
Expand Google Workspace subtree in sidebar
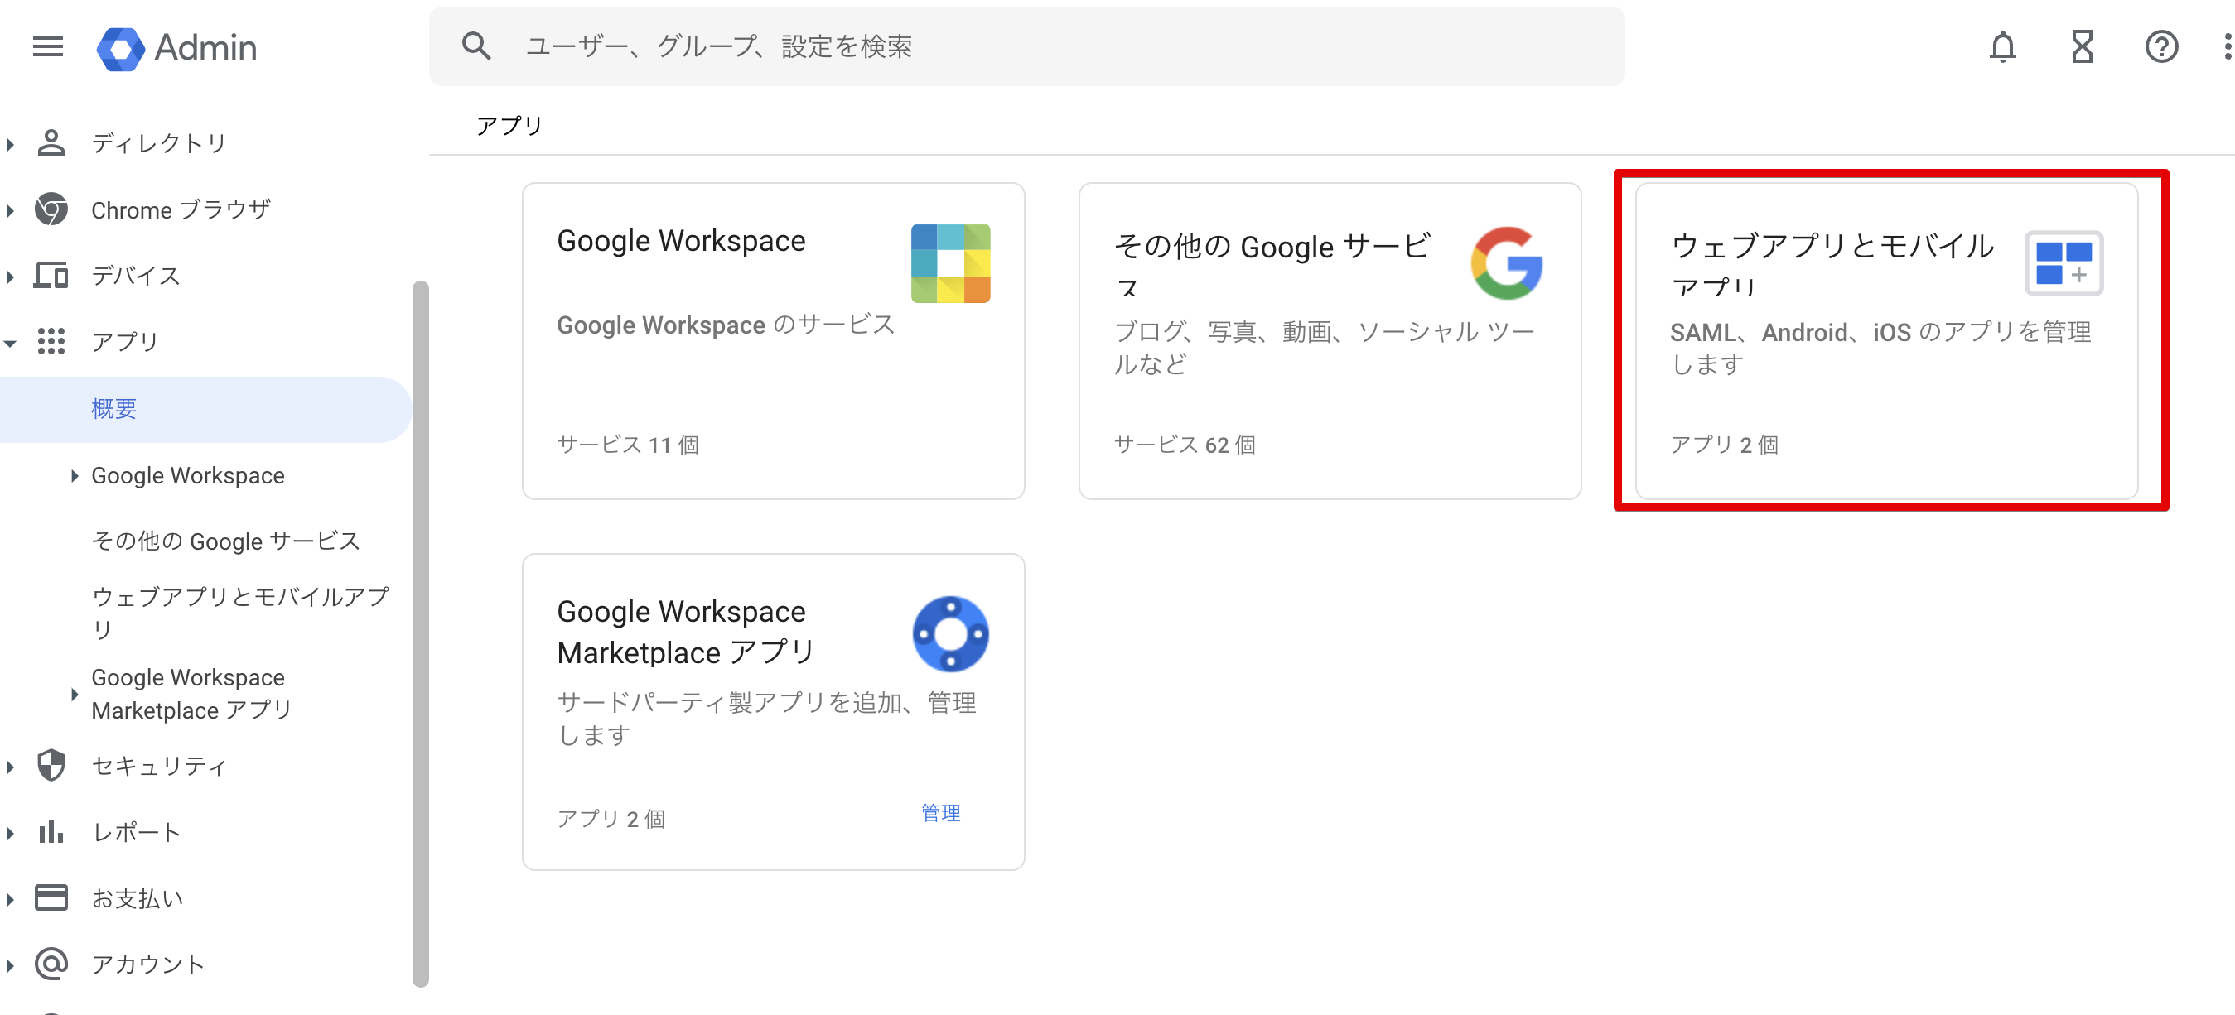pos(75,475)
